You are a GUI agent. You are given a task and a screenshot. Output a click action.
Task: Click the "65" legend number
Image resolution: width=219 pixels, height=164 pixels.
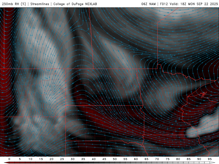pyautogui.click(x=146, y=159)
